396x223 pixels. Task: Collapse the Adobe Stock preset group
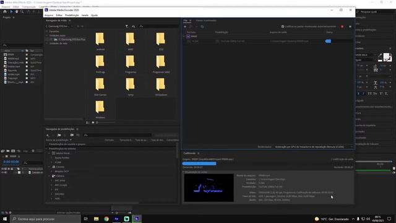click(49, 153)
